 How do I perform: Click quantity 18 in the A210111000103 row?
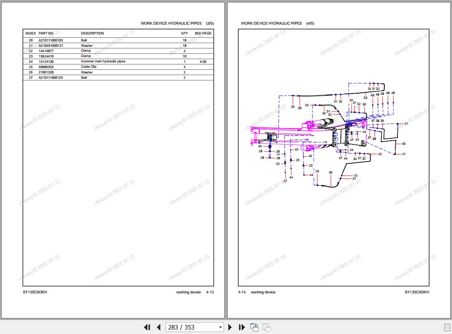185,40
